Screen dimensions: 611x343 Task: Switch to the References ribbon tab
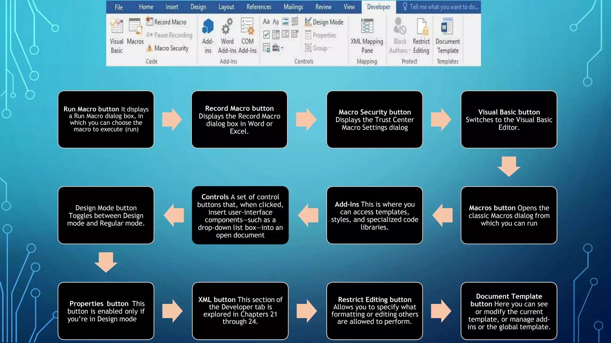(259, 7)
